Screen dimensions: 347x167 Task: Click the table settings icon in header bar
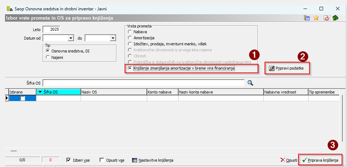point(307,18)
